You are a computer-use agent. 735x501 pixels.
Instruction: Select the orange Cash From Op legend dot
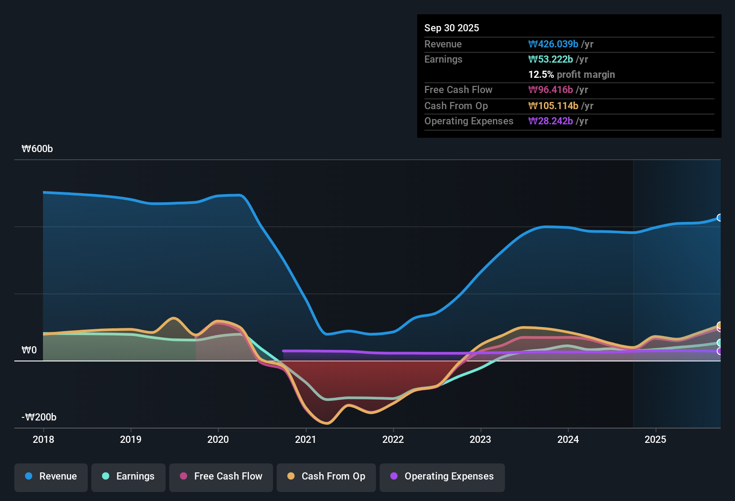[x=291, y=476]
